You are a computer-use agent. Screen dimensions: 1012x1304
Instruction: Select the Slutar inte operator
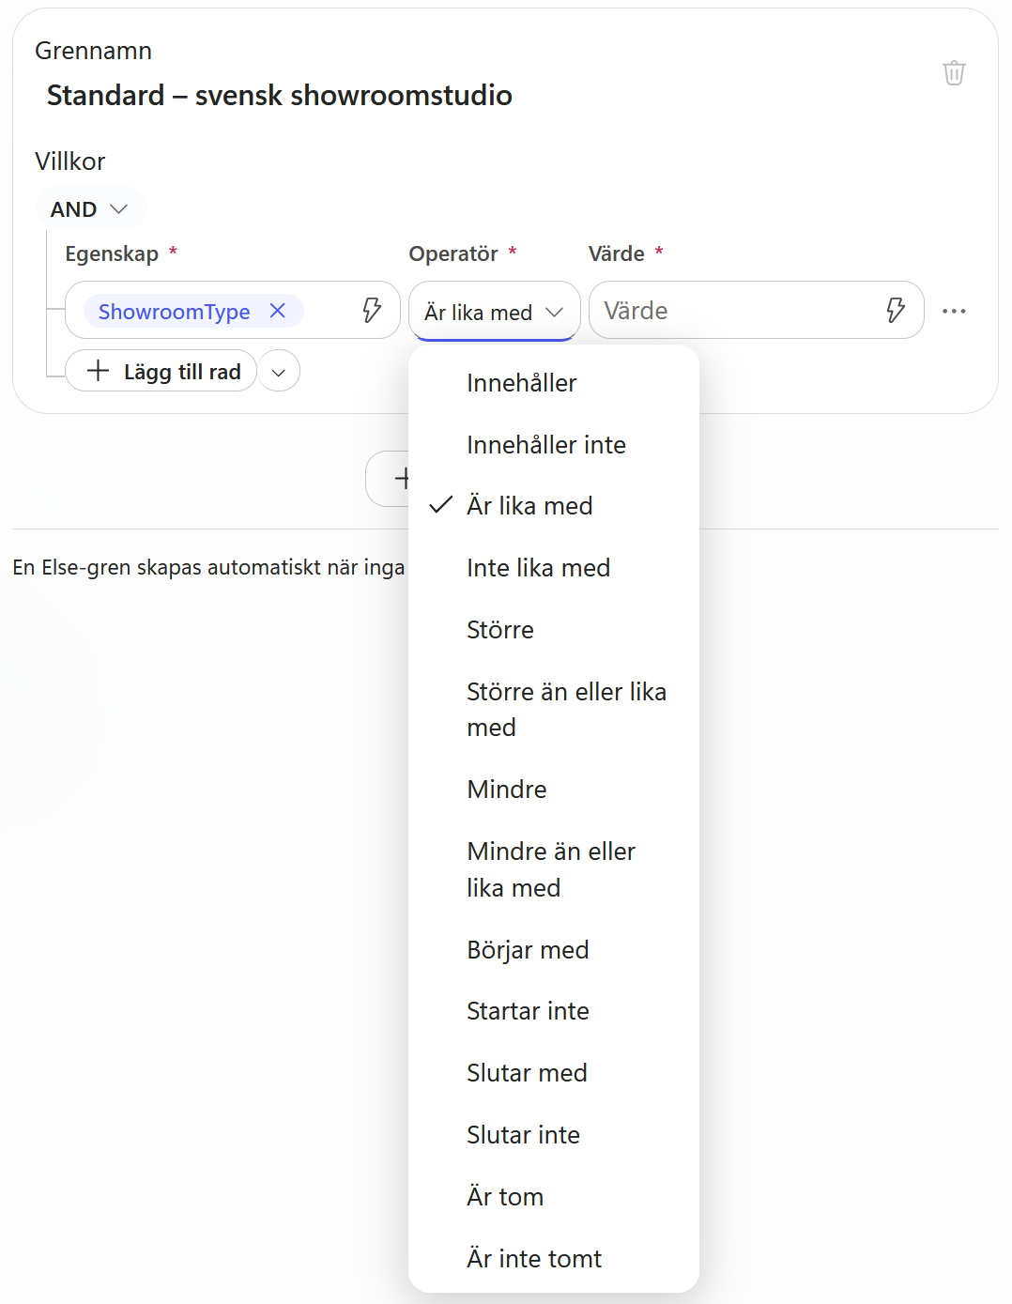[x=554, y=1135]
